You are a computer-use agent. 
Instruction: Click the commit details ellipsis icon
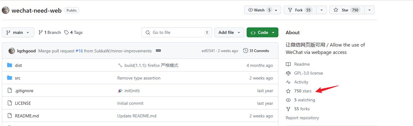click(x=158, y=51)
